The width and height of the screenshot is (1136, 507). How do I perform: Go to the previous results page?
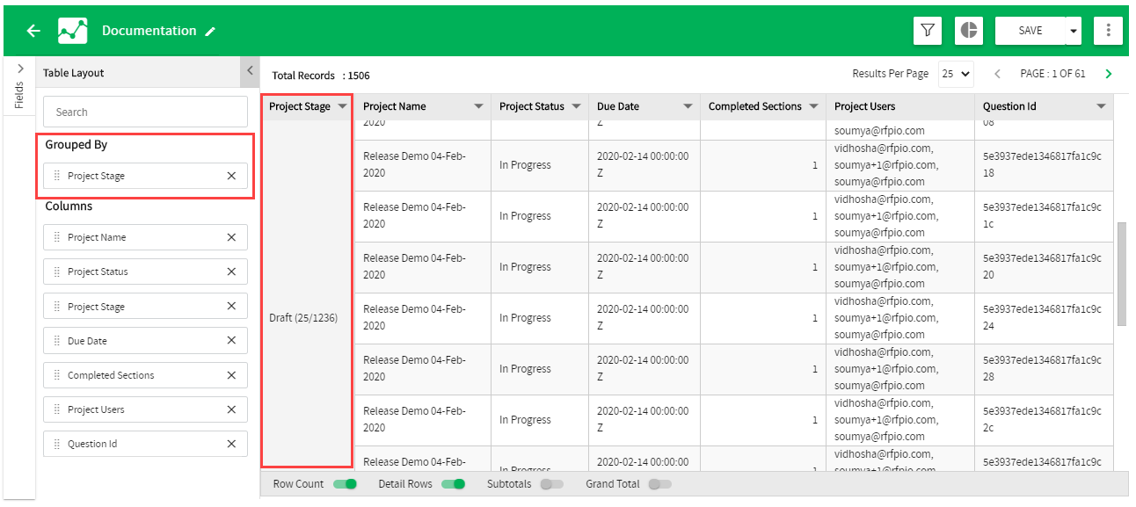pos(997,74)
